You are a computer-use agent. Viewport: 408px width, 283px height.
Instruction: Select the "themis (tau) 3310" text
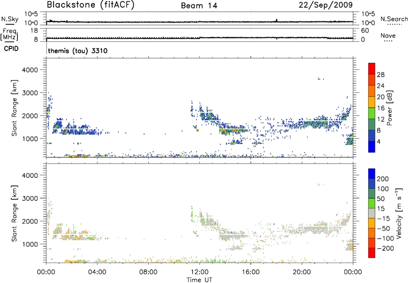pos(78,51)
